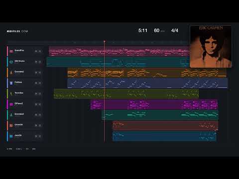Click the 4/4 time signature display

point(175,30)
